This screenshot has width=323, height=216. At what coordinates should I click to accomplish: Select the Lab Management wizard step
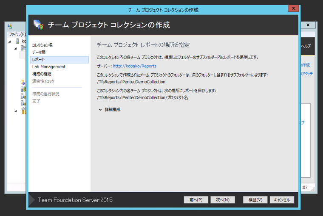click(x=49, y=67)
